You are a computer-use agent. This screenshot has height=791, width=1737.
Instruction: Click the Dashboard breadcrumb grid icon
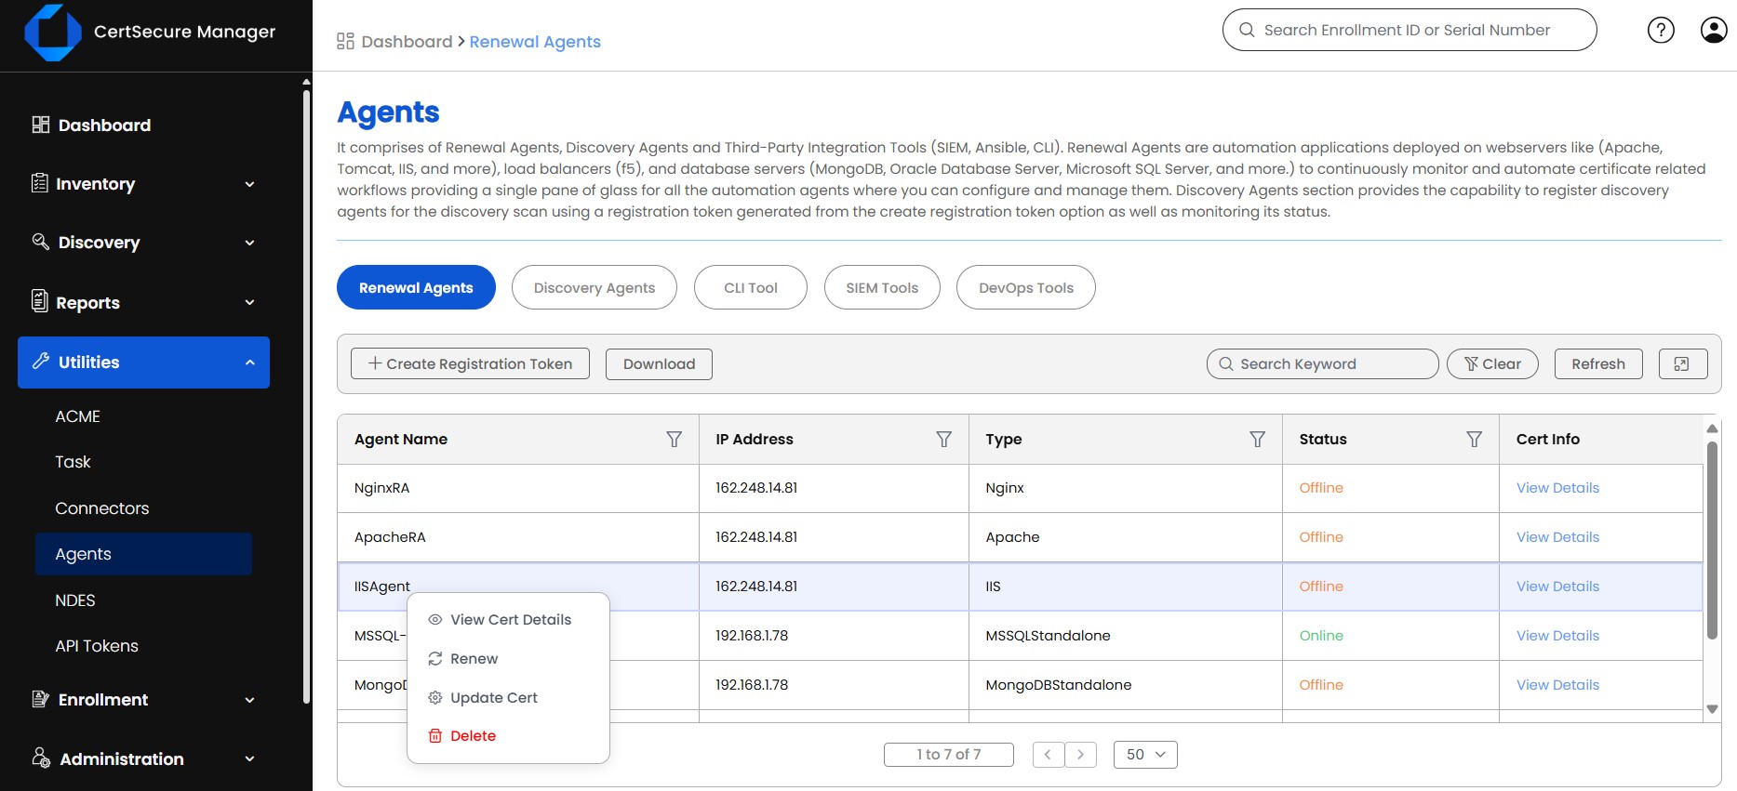345,41
